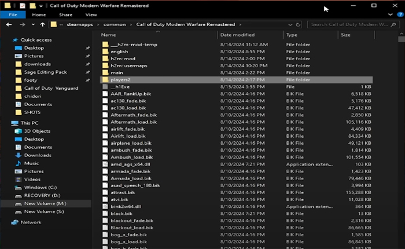Sort by the Date modified column header
Image resolution: width=405 pixels, height=249 pixels.
[237, 35]
